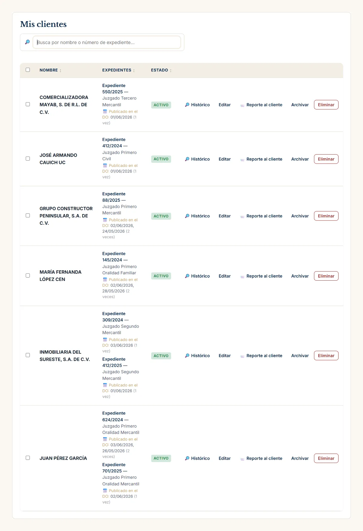363x531 pixels.
Task: Sort by the EXPEDIENTES column arrow
Action: coord(134,70)
